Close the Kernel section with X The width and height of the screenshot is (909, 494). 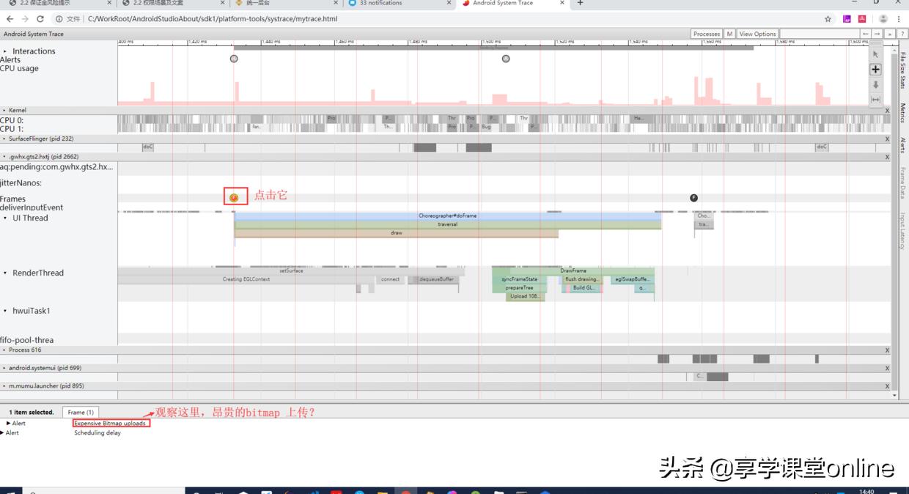coord(887,110)
